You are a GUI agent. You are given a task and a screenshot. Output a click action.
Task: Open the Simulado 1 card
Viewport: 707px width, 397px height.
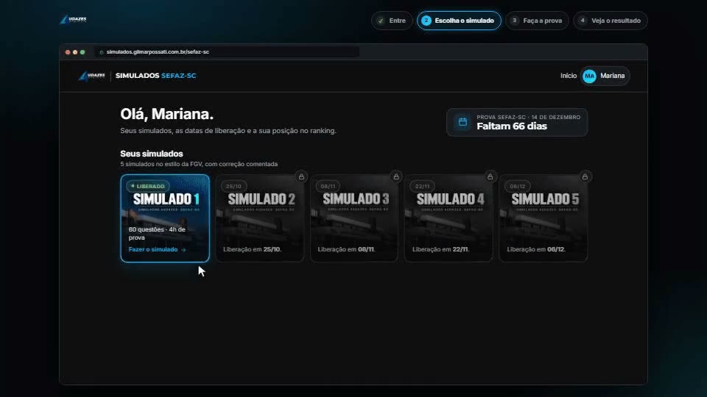tap(165, 218)
